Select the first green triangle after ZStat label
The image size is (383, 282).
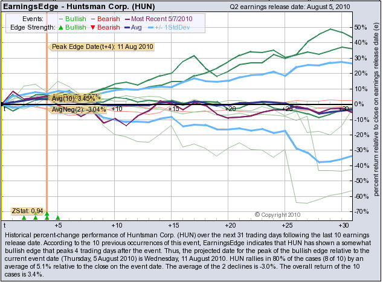coord(24,217)
